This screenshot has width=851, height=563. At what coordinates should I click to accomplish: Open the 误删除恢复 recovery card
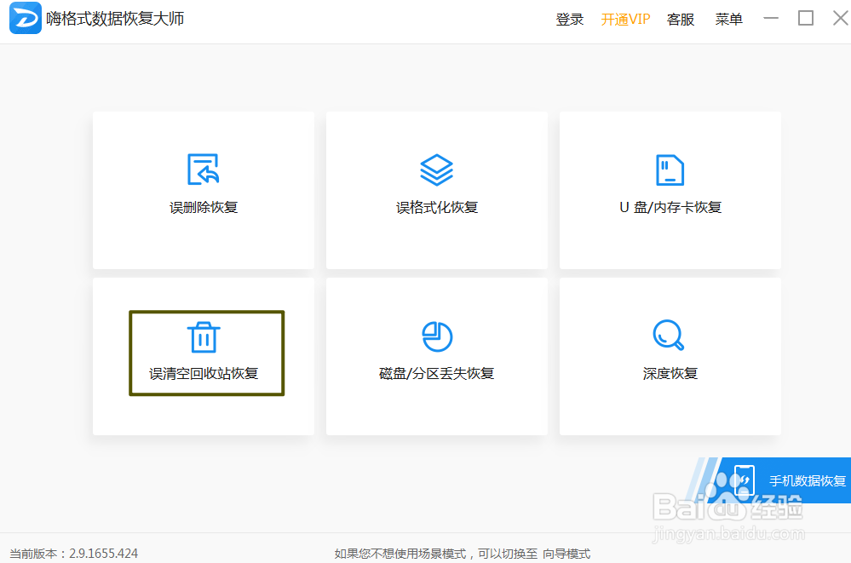pyautogui.click(x=203, y=190)
